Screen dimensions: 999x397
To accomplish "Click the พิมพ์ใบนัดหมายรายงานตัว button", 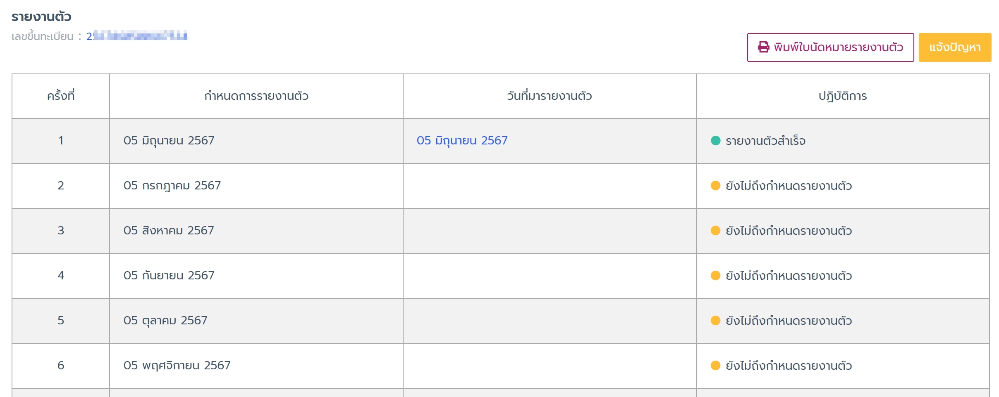I will pyautogui.click(x=830, y=47).
